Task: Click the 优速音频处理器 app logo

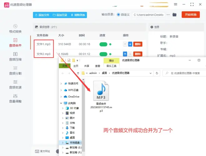Action: pos(7,5)
